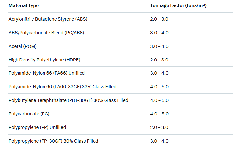Click tonnage factor for PP-30GF Glass Filled
The height and width of the screenshot is (151, 241).
point(159,141)
